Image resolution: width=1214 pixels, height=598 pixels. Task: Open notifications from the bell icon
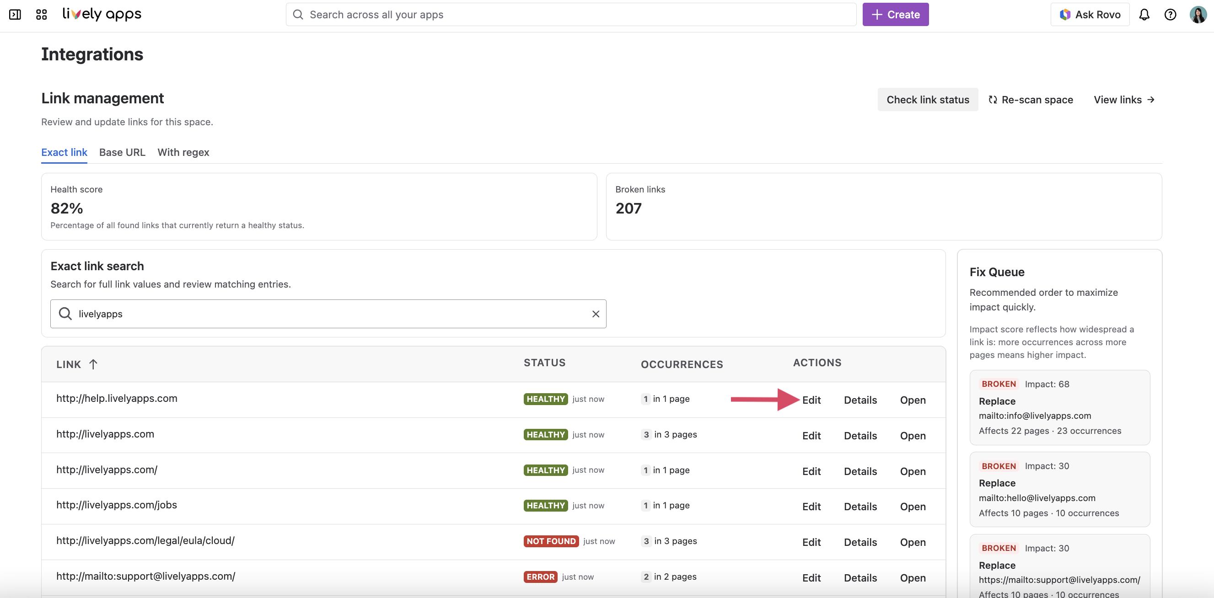(1144, 15)
